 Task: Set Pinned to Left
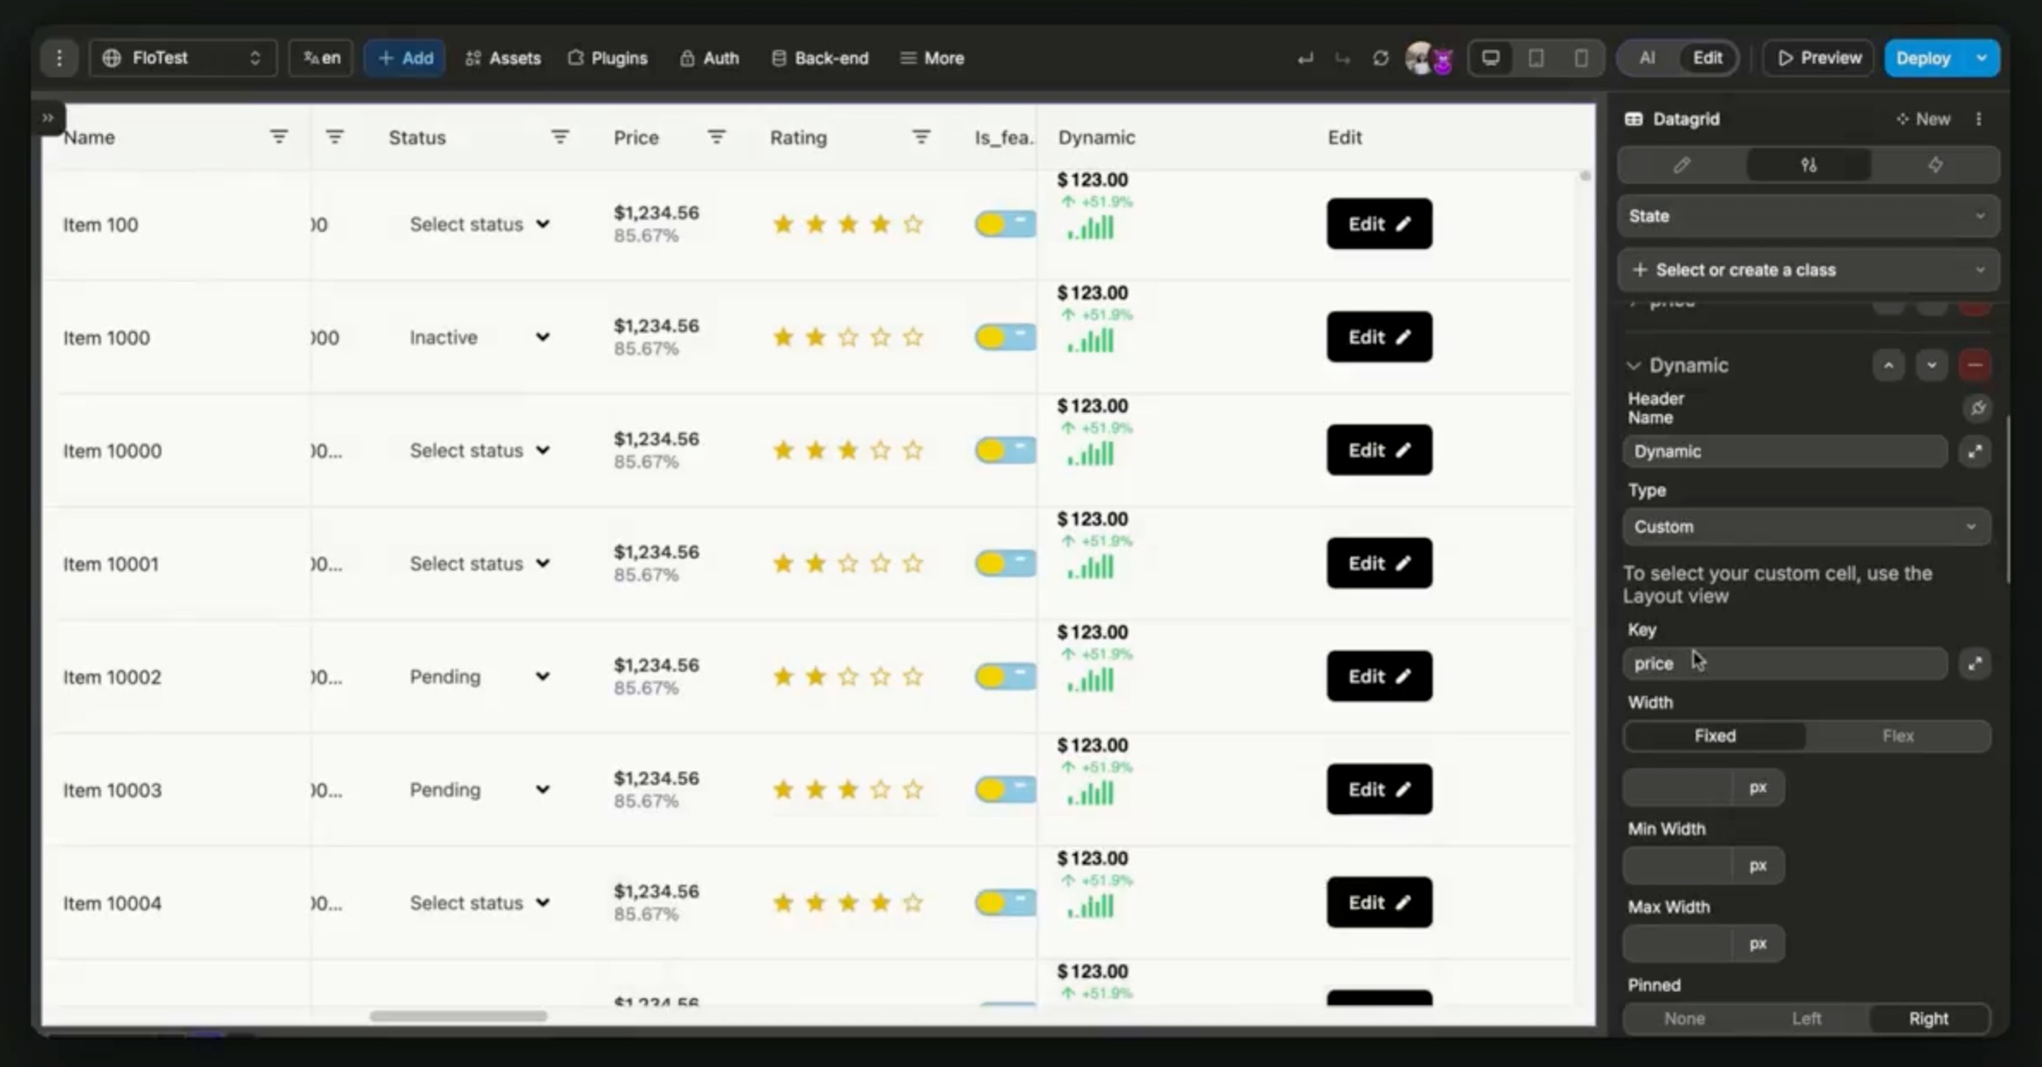click(x=1806, y=1018)
